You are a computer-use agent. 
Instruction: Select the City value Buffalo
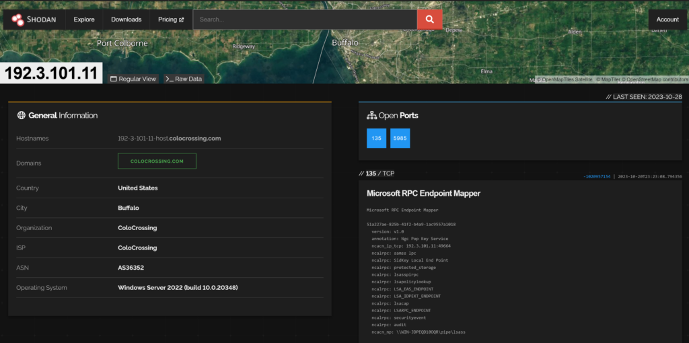[x=129, y=208]
